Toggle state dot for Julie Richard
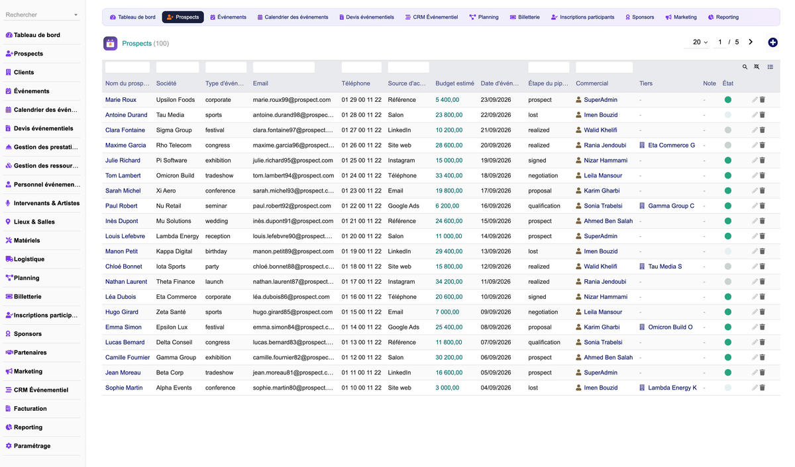This screenshot has width=795, height=467. tap(728, 161)
